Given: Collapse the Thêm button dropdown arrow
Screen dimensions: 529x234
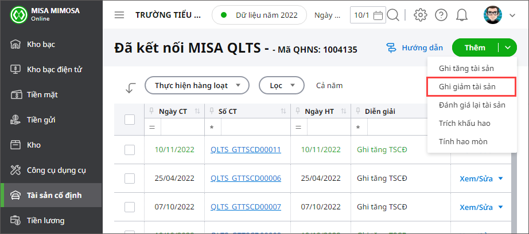Looking at the screenshot, I should (x=508, y=47).
